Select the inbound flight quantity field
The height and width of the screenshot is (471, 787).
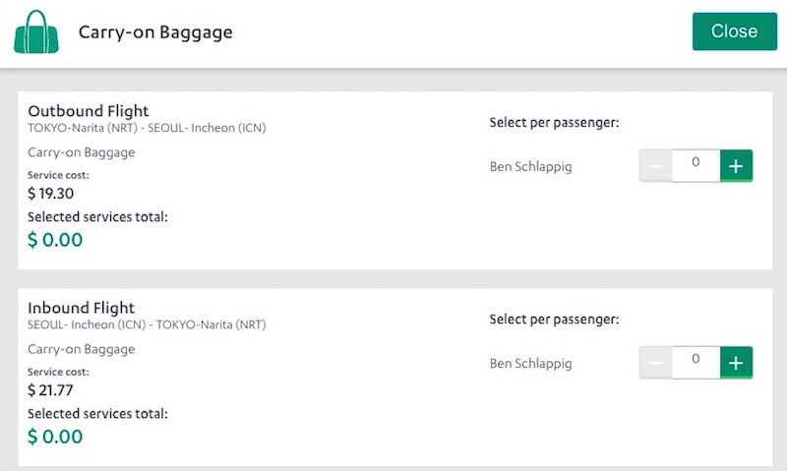click(x=696, y=363)
